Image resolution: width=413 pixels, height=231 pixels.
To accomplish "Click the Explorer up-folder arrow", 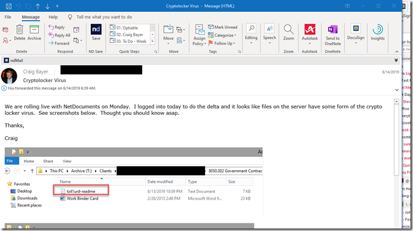I will pos(32,171).
